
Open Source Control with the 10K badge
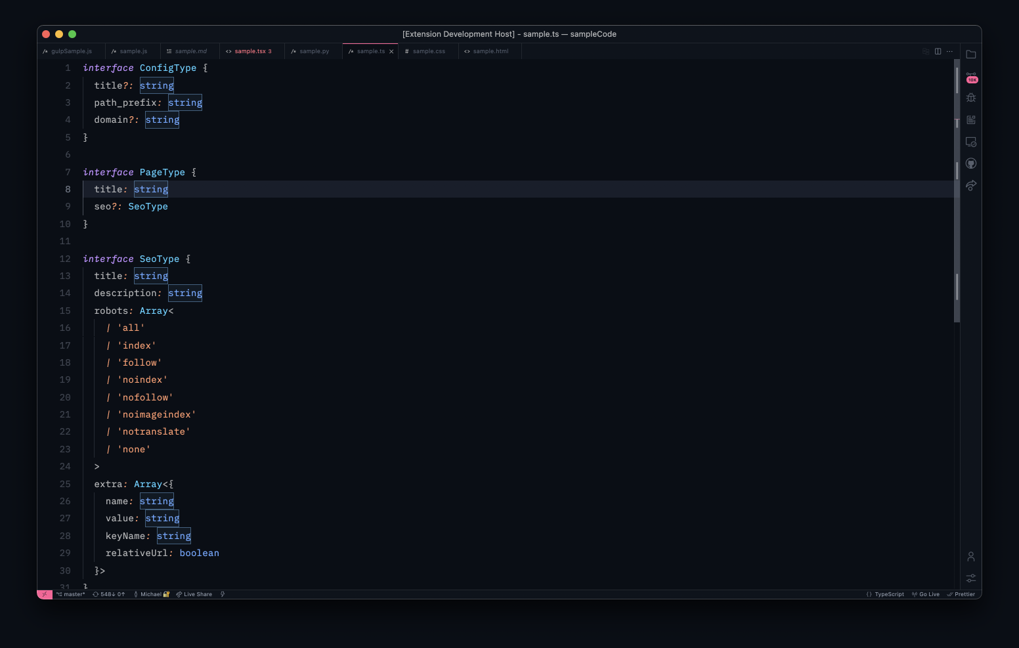pos(971,77)
